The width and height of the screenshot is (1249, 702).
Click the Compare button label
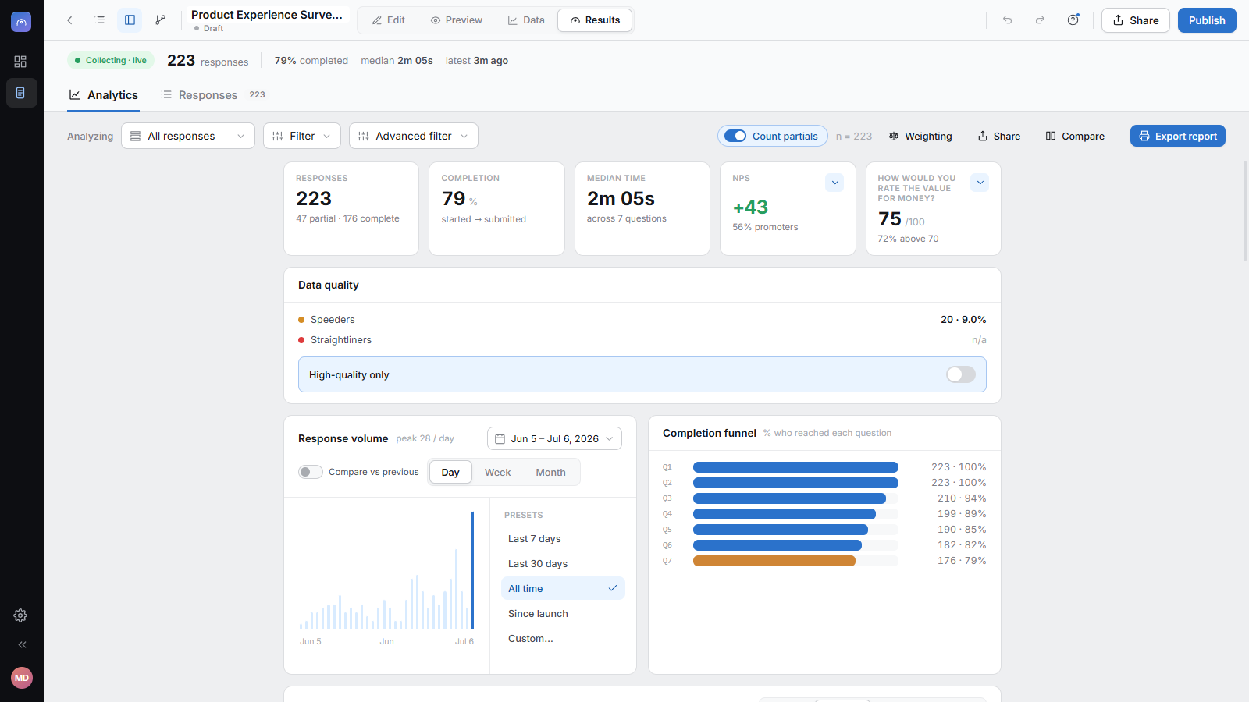coord(1083,136)
